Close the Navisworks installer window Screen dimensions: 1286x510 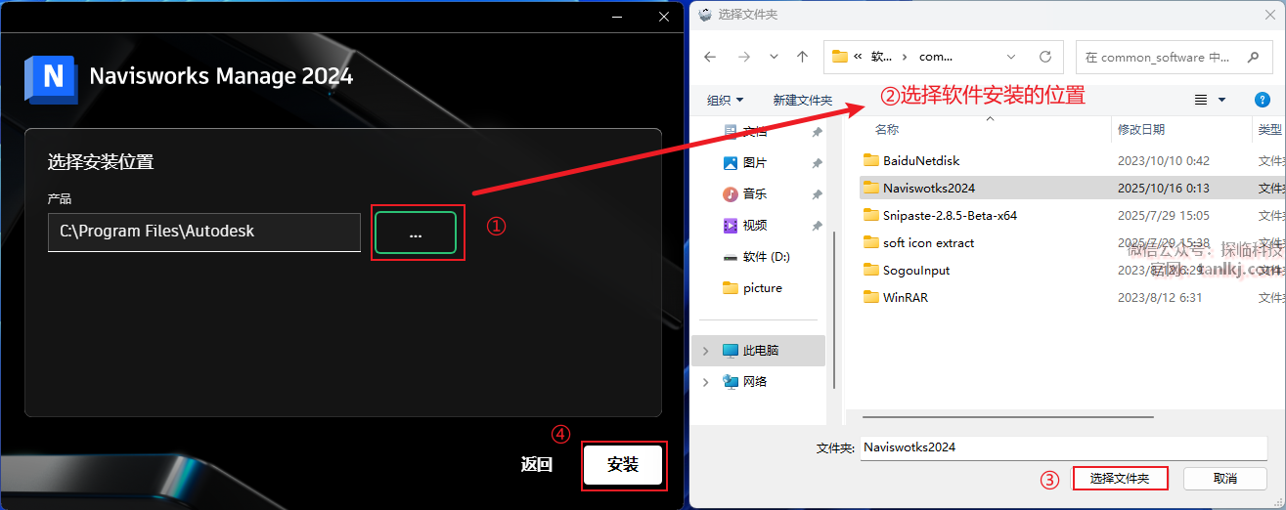(664, 17)
